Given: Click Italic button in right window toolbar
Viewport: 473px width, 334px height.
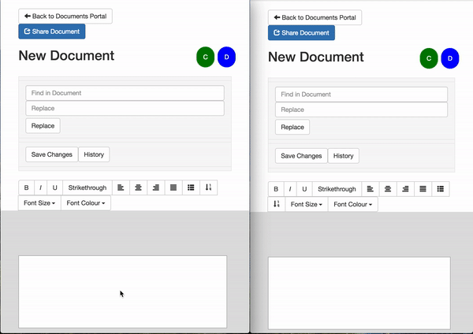Looking at the screenshot, I should coord(290,189).
